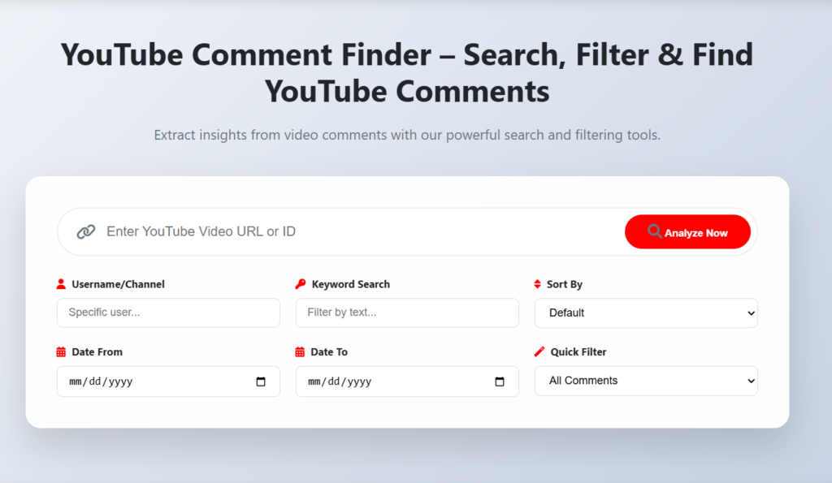Click the Quick Filter label text

point(578,352)
